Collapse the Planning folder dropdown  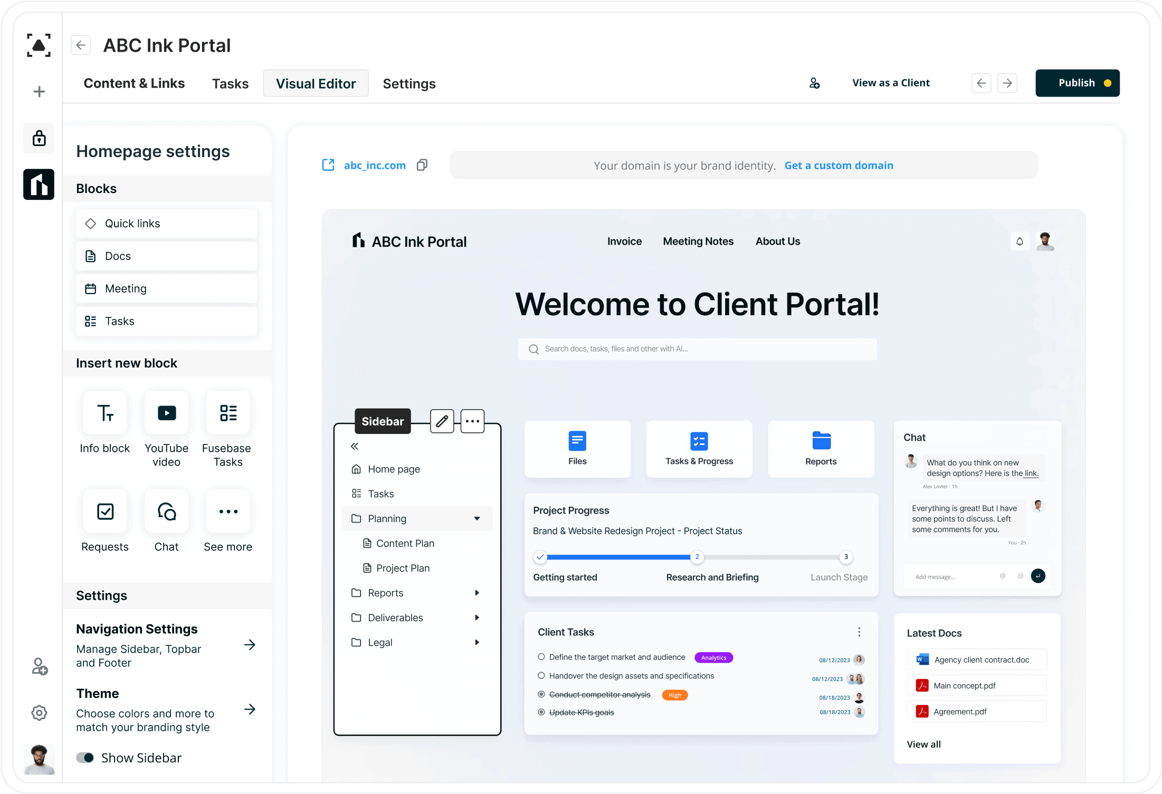[x=477, y=519]
